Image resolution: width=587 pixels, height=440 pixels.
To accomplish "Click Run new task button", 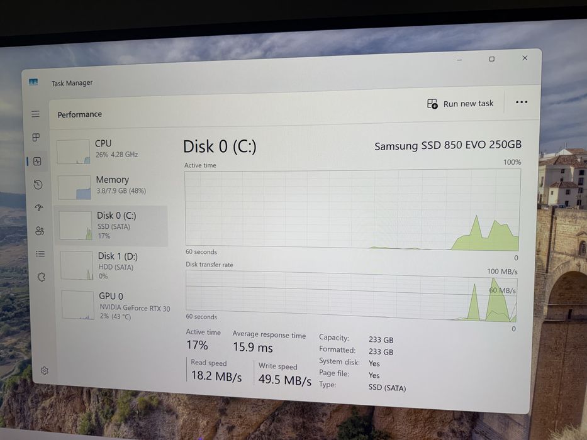I will [x=460, y=104].
